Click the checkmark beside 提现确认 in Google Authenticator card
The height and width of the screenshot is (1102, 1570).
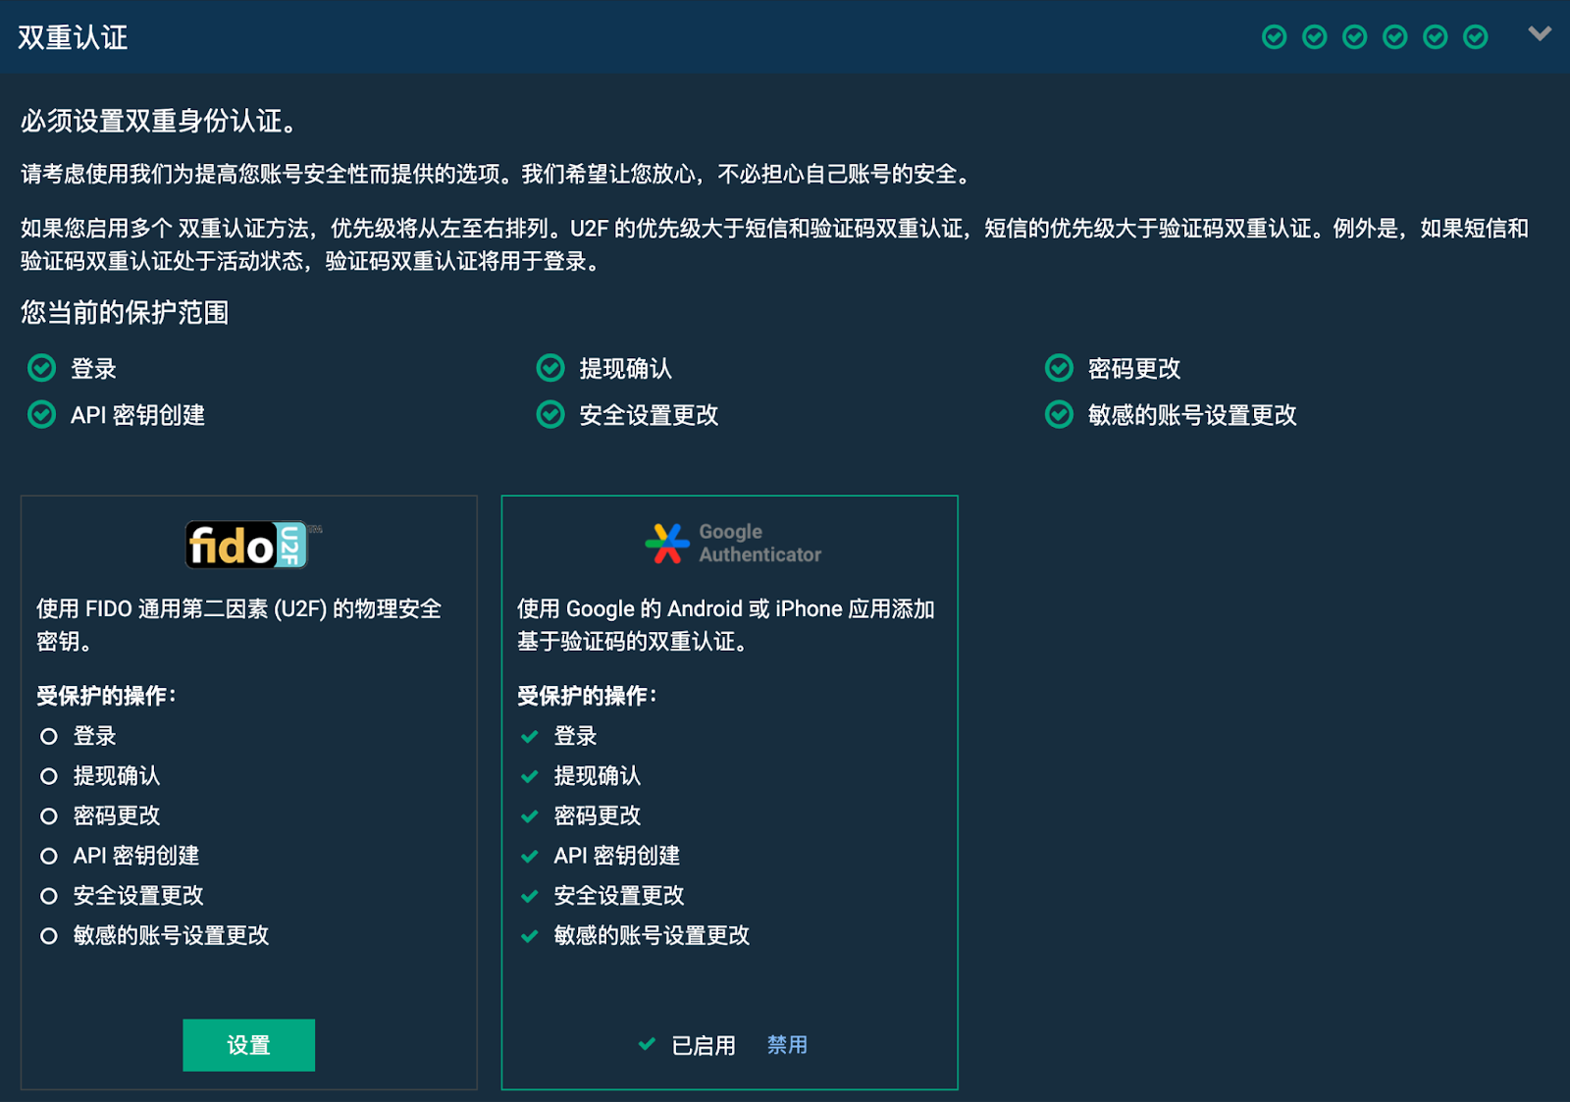(x=530, y=776)
